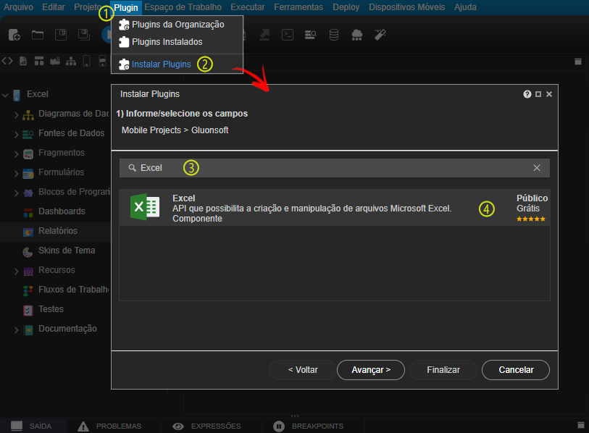Click the code view angle-brackets icon
Image resolution: width=589 pixels, height=433 pixels.
pyautogui.click(x=7, y=61)
